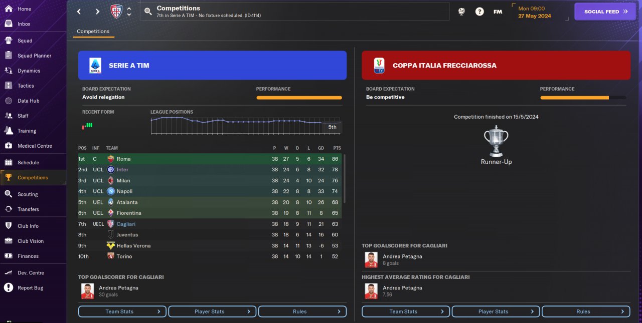Click the Transfers arrows icon
The width and height of the screenshot is (642, 323).
point(9,209)
